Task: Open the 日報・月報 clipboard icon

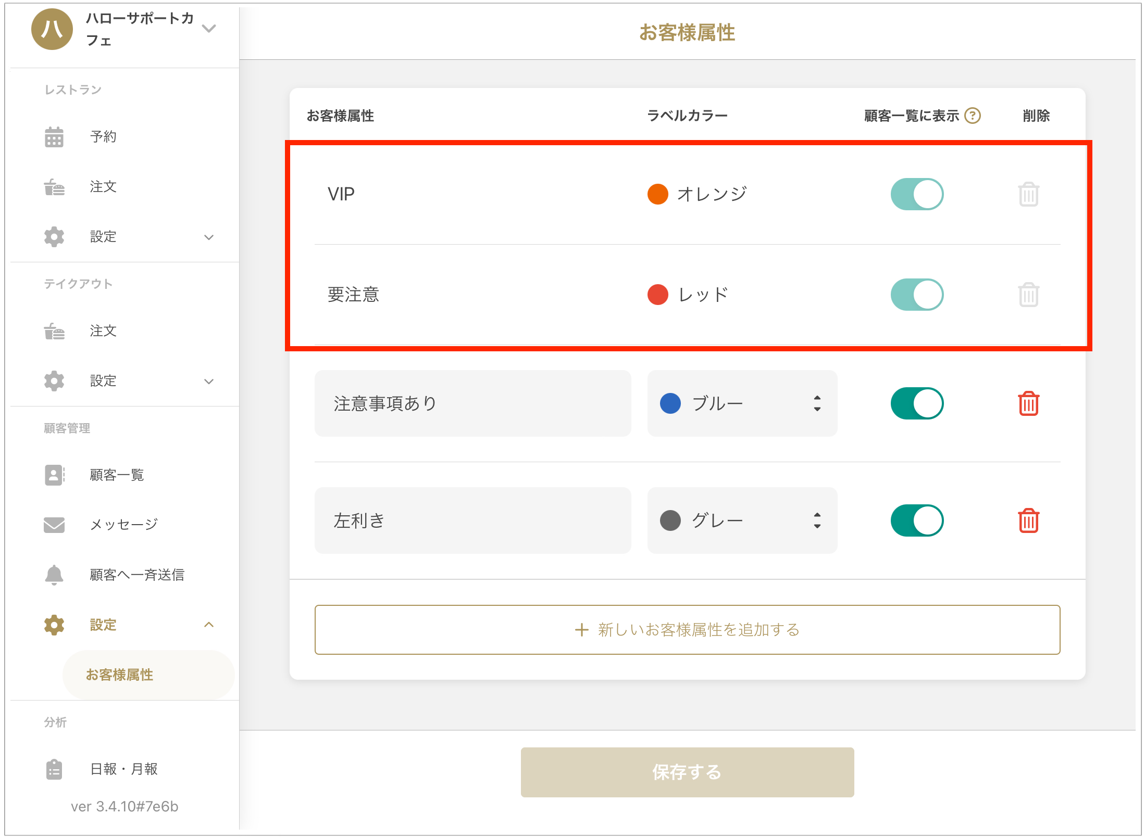Action: point(54,769)
